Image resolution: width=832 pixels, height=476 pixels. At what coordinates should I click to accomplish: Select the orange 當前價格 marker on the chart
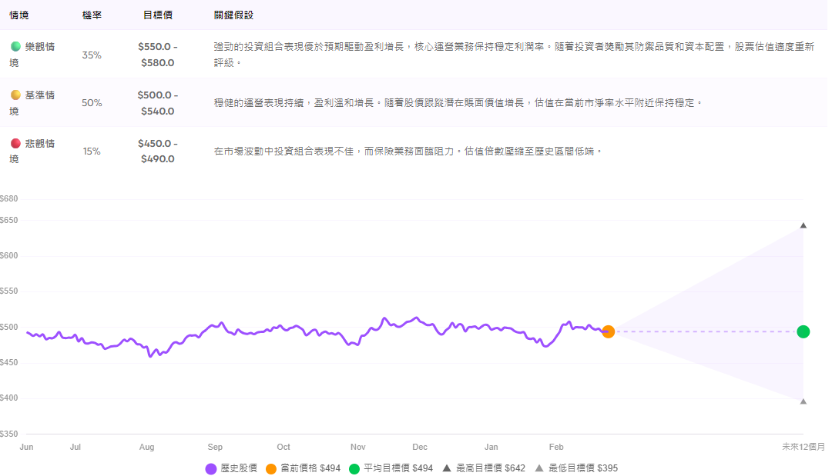(609, 332)
